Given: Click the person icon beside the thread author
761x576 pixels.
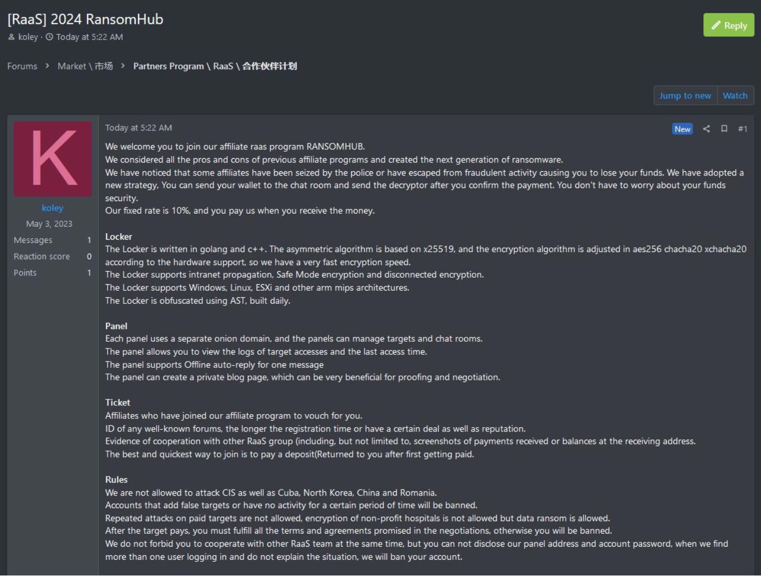Looking at the screenshot, I should pos(11,37).
